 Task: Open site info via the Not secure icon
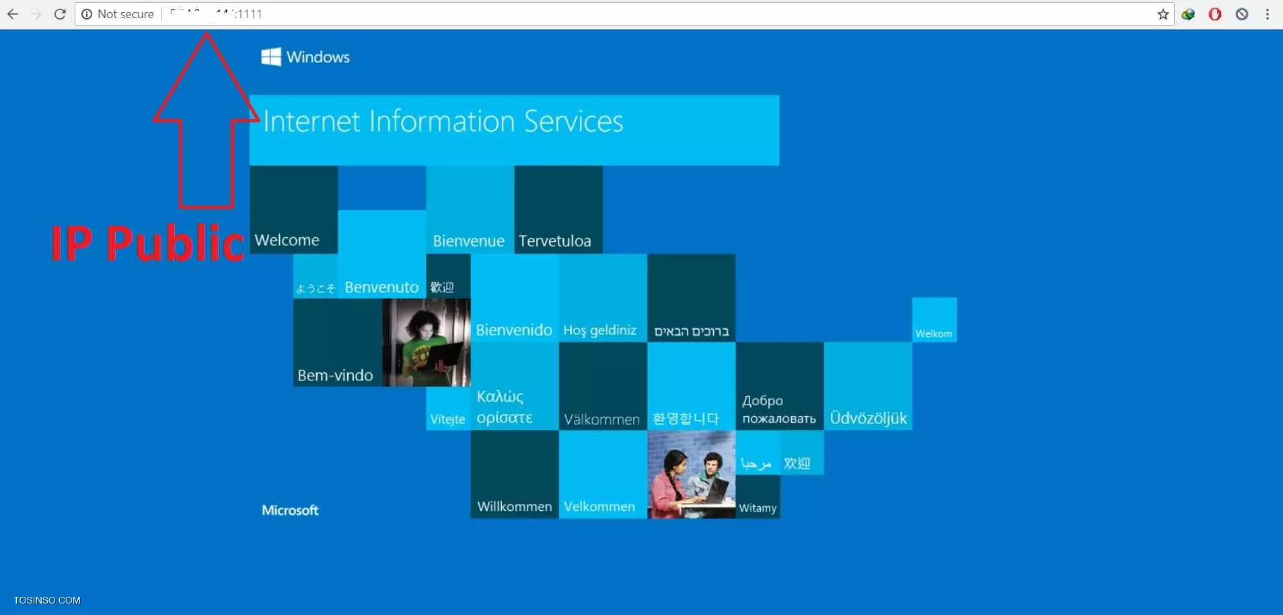pos(87,14)
